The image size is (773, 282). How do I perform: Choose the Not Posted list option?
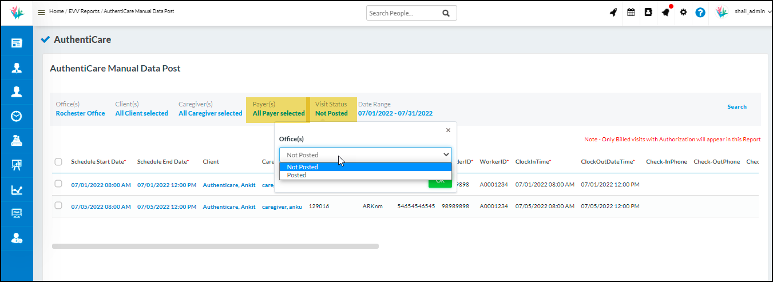click(x=303, y=167)
